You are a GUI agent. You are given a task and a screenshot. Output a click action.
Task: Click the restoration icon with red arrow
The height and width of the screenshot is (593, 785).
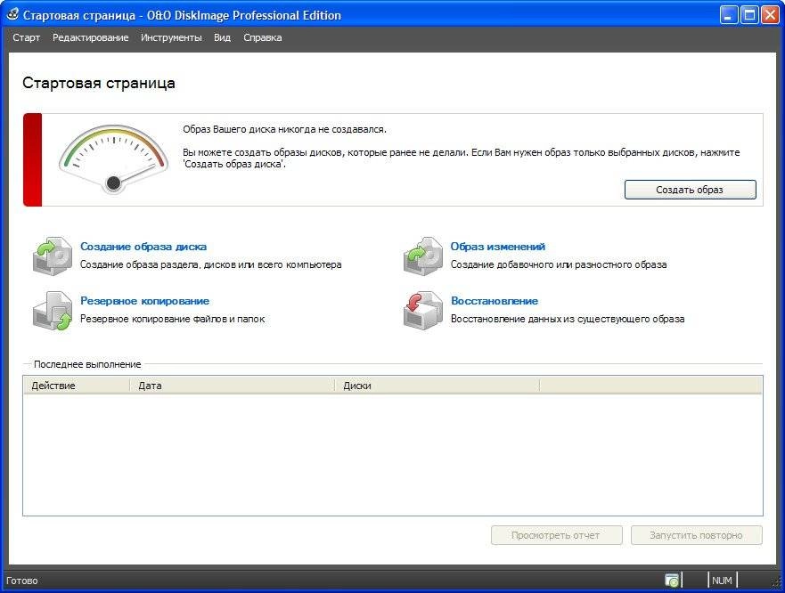point(423,311)
